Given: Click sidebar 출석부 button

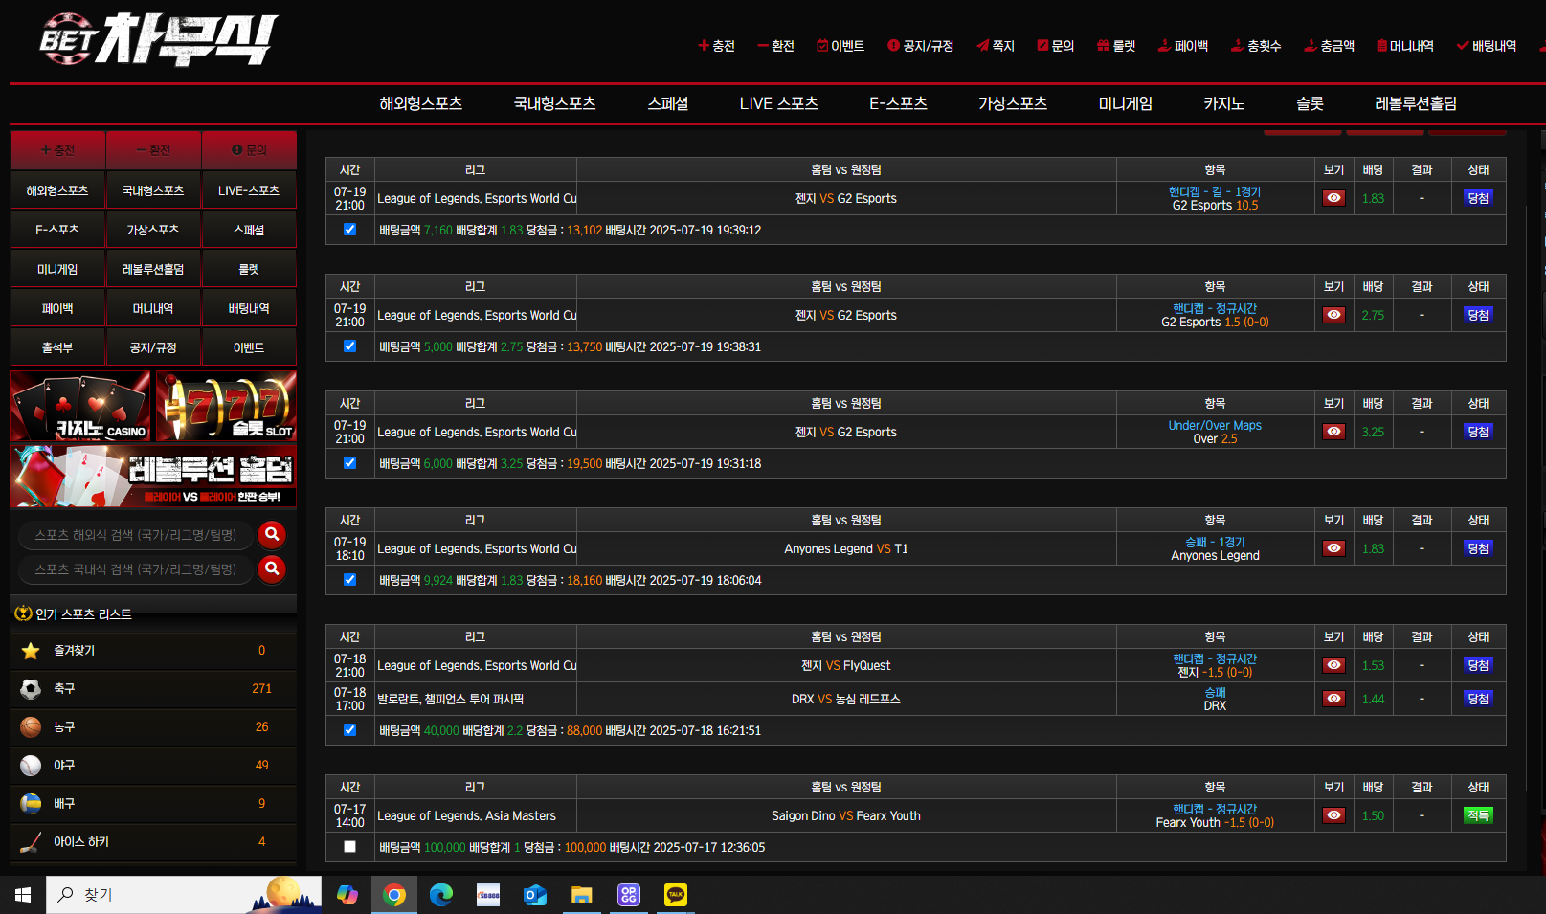Looking at the screenshot, I should click(x=57, y=347).
